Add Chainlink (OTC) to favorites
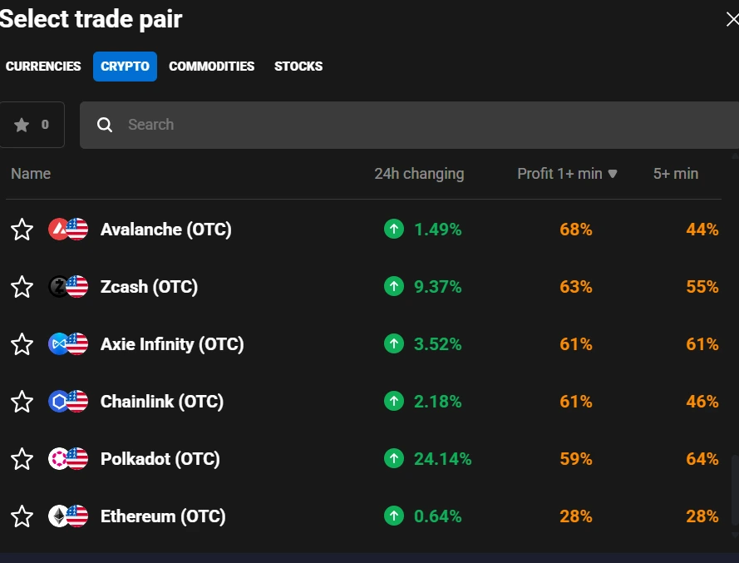The height and width of the screenshot is (563, 739). pyautogui.click(x=22, y=401)
